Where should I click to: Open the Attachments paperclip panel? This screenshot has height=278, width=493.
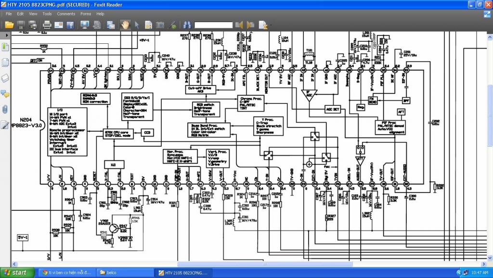point(5,109)
